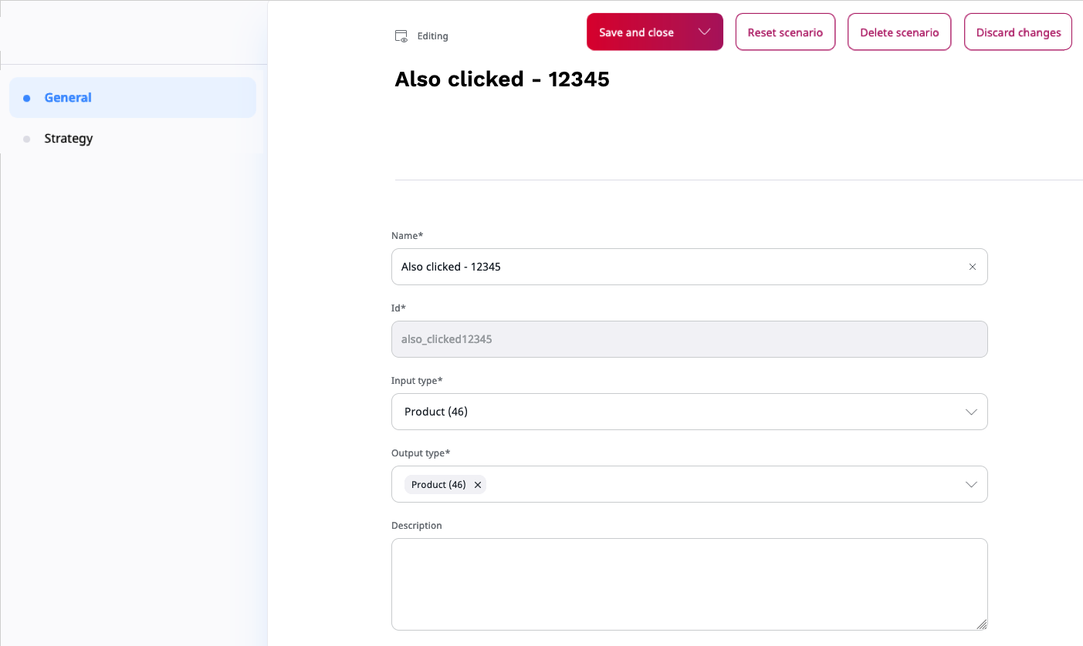This screenshot has width=1083, height=646.
Task: Switch to the General section
Action: tap(68, 98)
